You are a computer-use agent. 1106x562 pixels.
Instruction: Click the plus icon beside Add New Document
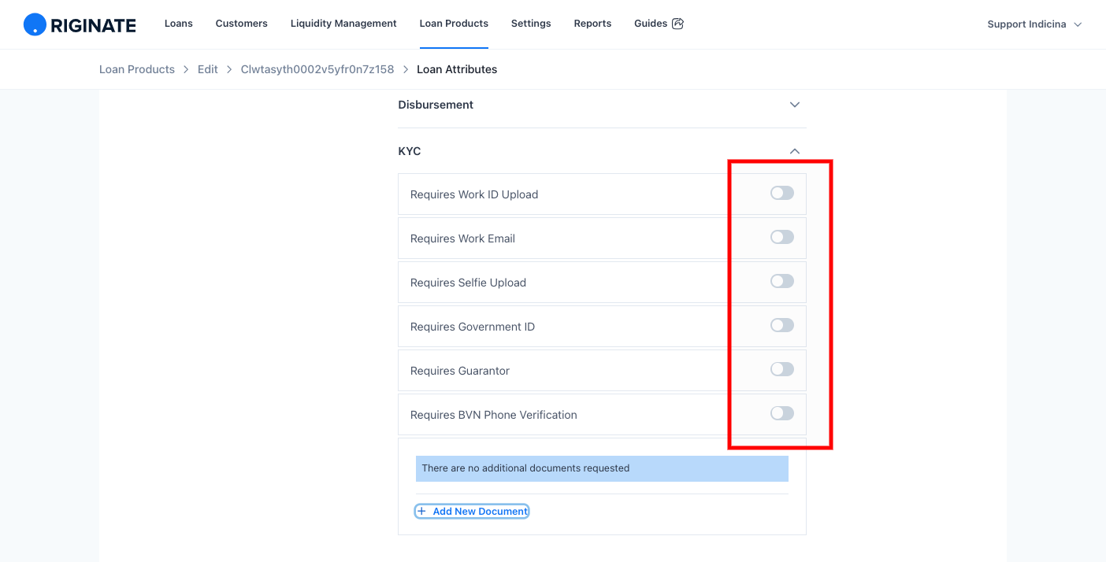pyautogui.click(x=421, y=512)
